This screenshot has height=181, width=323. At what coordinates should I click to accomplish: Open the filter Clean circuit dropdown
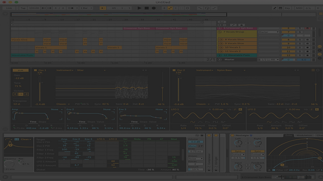pos(26,139)
